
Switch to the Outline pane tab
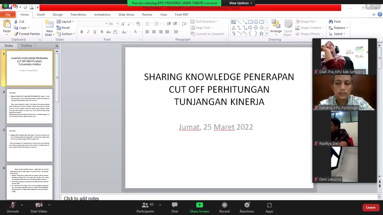click(x=26, y=45)
